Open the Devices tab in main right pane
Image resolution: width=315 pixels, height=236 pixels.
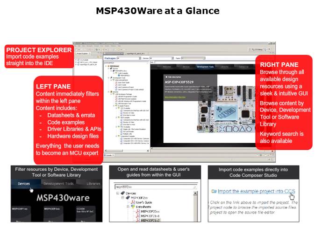pyautogui.click(x=186, y=67)
